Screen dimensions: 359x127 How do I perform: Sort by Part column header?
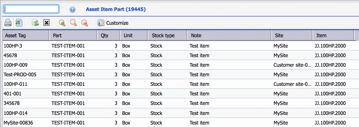pos(73,35)
